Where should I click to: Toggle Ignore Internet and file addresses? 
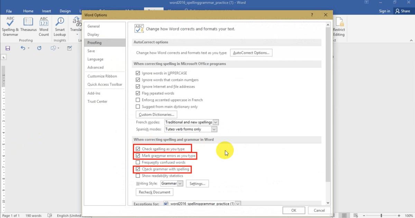[x=138, y=87]
